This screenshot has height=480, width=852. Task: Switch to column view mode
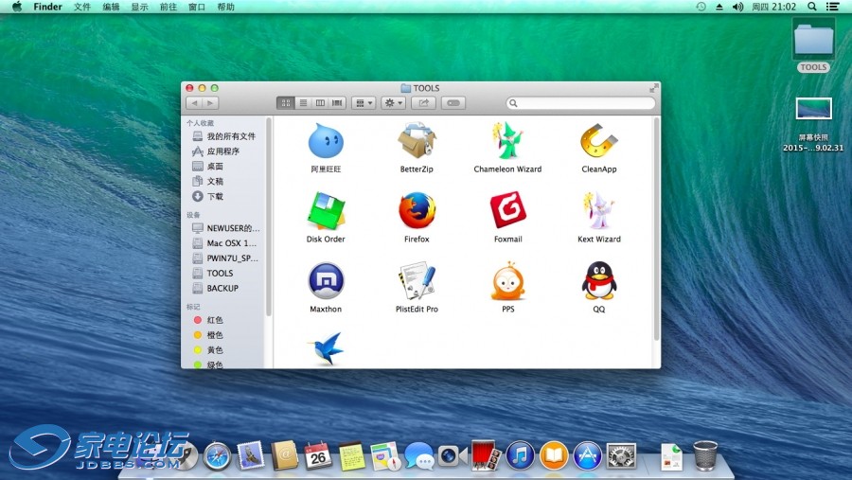pyautogui.click(x=320, y=103)
